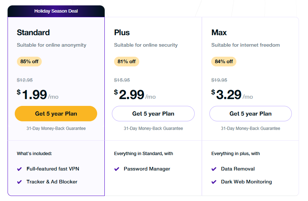Click the checkmark beside Tracker & Ad Blocker
This screenshot has height=201, width=308.
[19, 182]
